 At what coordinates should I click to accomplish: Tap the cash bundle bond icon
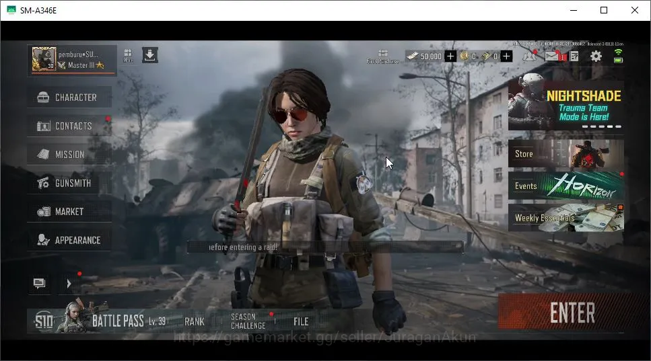click(x=486, y=56)
